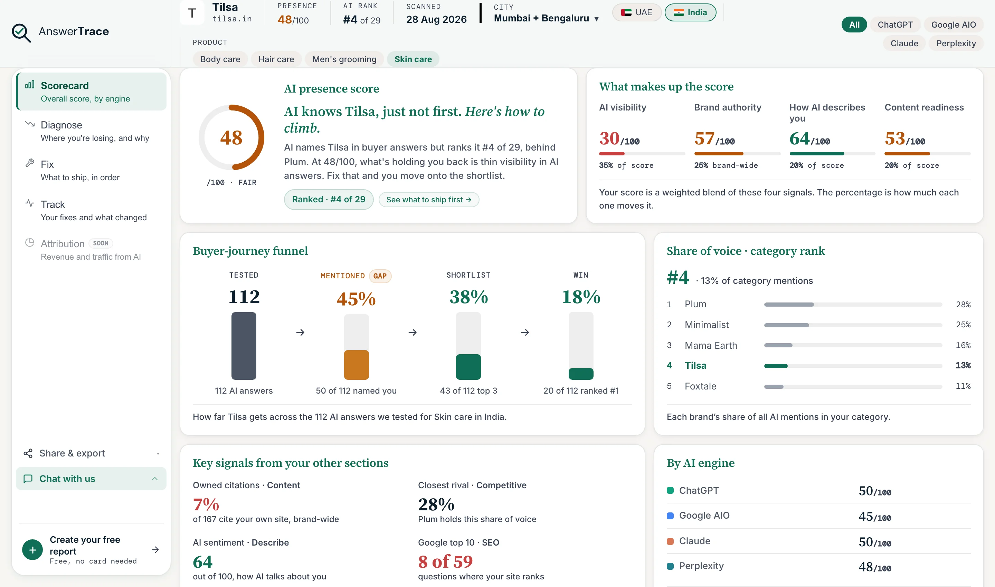Select the India country pill
Screen dimensions: 995x587
[x=690, y=12]
